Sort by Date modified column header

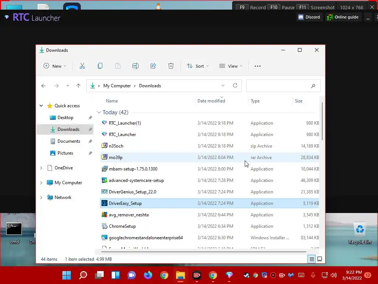click(211, 101)
